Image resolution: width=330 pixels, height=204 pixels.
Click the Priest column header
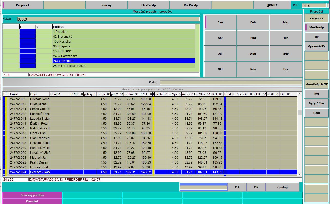(x=19, y=94)
